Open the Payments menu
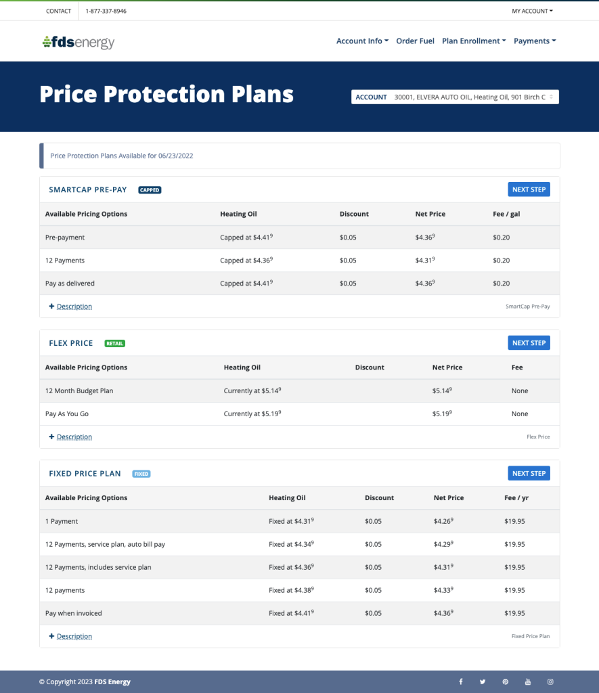 pos(535,41)
